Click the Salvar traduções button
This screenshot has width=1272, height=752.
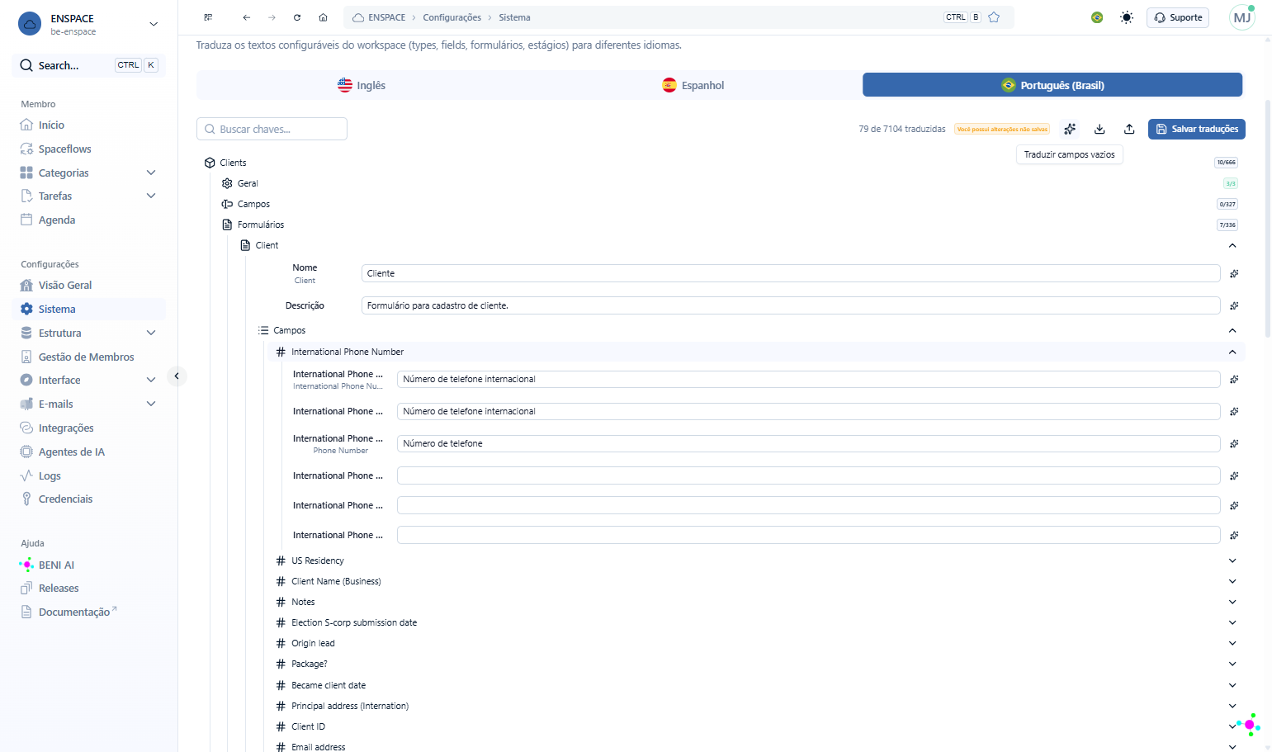pyautogui.click(x=1197, y=129)
